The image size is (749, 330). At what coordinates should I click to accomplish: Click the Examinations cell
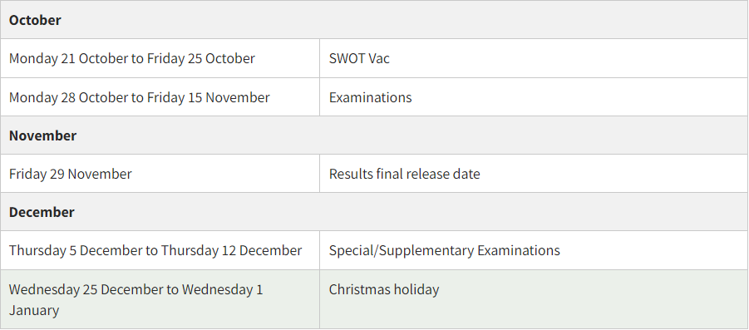pyautogui.click(x=534, y=97)
